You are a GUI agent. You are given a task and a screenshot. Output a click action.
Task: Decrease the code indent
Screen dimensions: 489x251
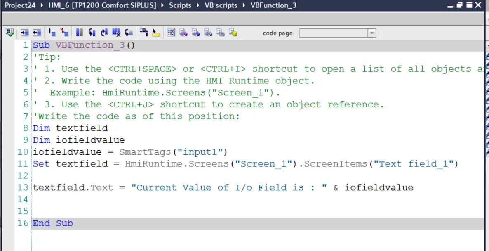click(x=36, y=32)
